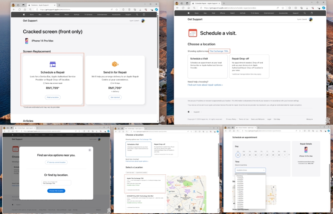Select day 30 in appointment calendar
This screenshot has width=333, height=214.
tap(279, 155)
